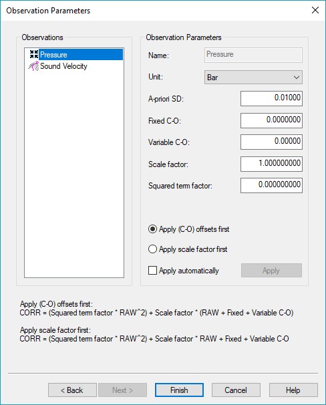The image size is (326, 405).
Task: Select the Sound Velocity observation icon
Action: click(x=33, y=66)
